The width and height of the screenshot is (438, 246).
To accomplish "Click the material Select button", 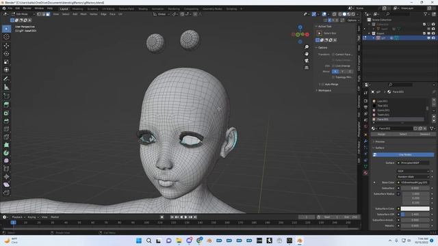I will (403, 134).
